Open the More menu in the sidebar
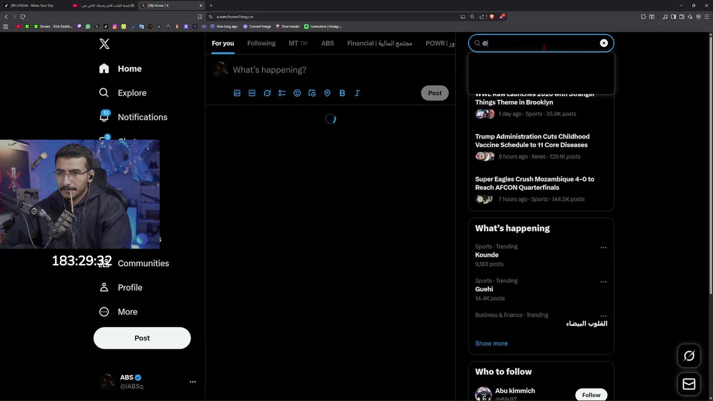The height and width of the screenshot is (401, 713). tap(118, 312)
